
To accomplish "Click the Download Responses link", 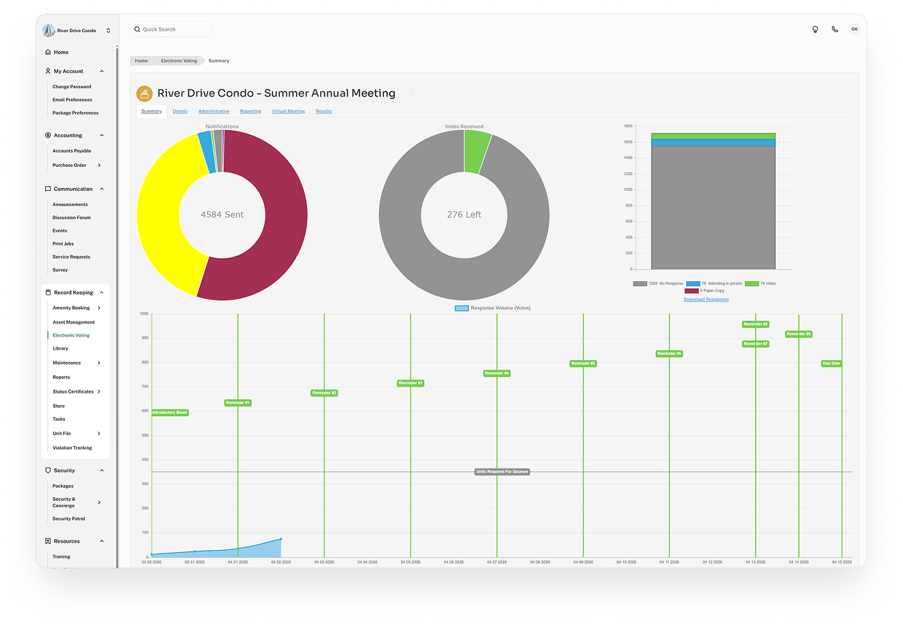I will (706, 300).
